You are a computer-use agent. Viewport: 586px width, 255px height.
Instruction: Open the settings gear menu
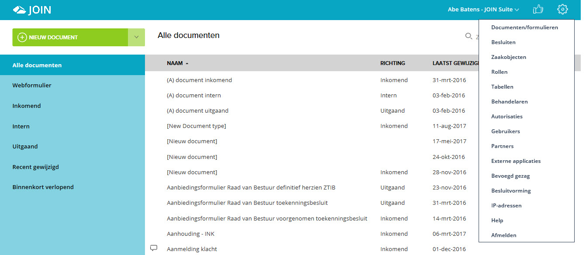[x=562, y=9]
